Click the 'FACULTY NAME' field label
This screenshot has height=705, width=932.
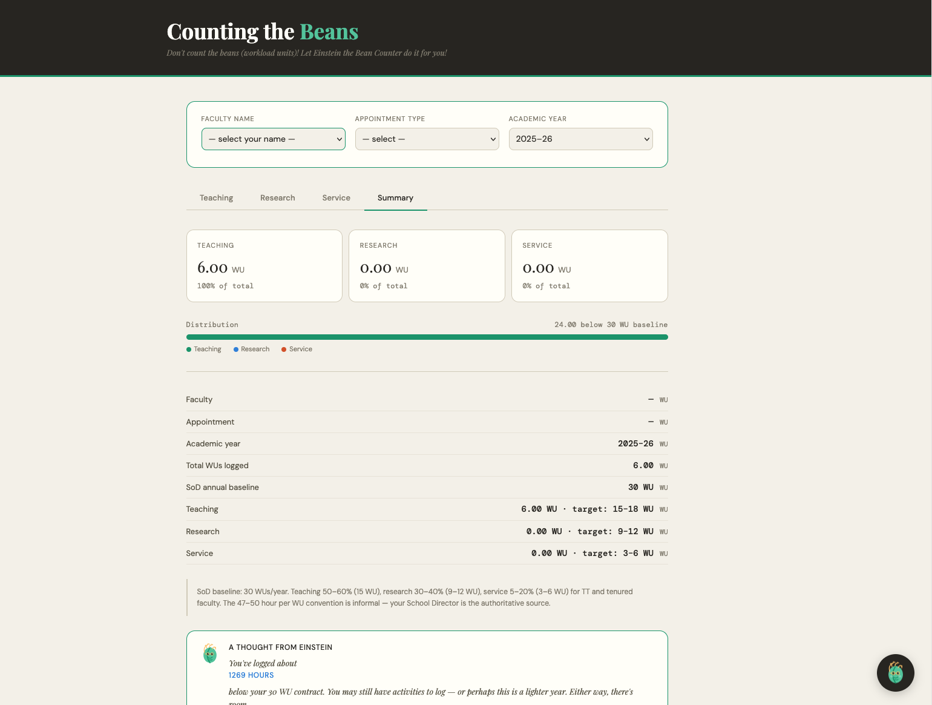(228, 119)
